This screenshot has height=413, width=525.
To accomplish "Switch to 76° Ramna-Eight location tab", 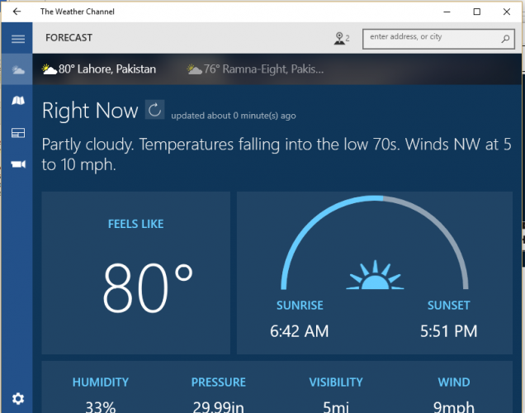I will (x=255, y=69).
